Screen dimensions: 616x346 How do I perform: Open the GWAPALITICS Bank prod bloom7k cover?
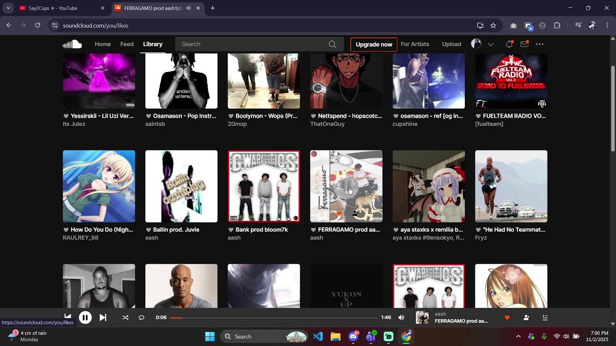264,186
